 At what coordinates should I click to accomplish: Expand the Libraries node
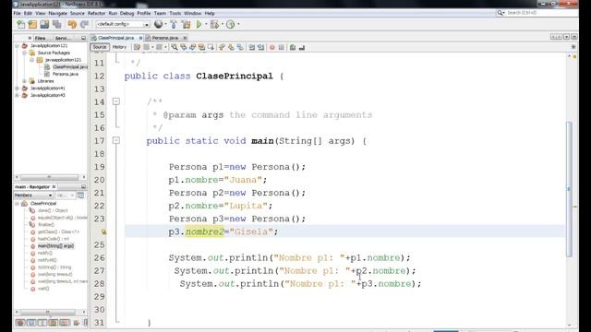coord(25,81)
